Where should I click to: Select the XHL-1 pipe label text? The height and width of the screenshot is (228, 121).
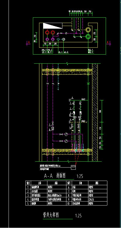click(x=44, y=50)
